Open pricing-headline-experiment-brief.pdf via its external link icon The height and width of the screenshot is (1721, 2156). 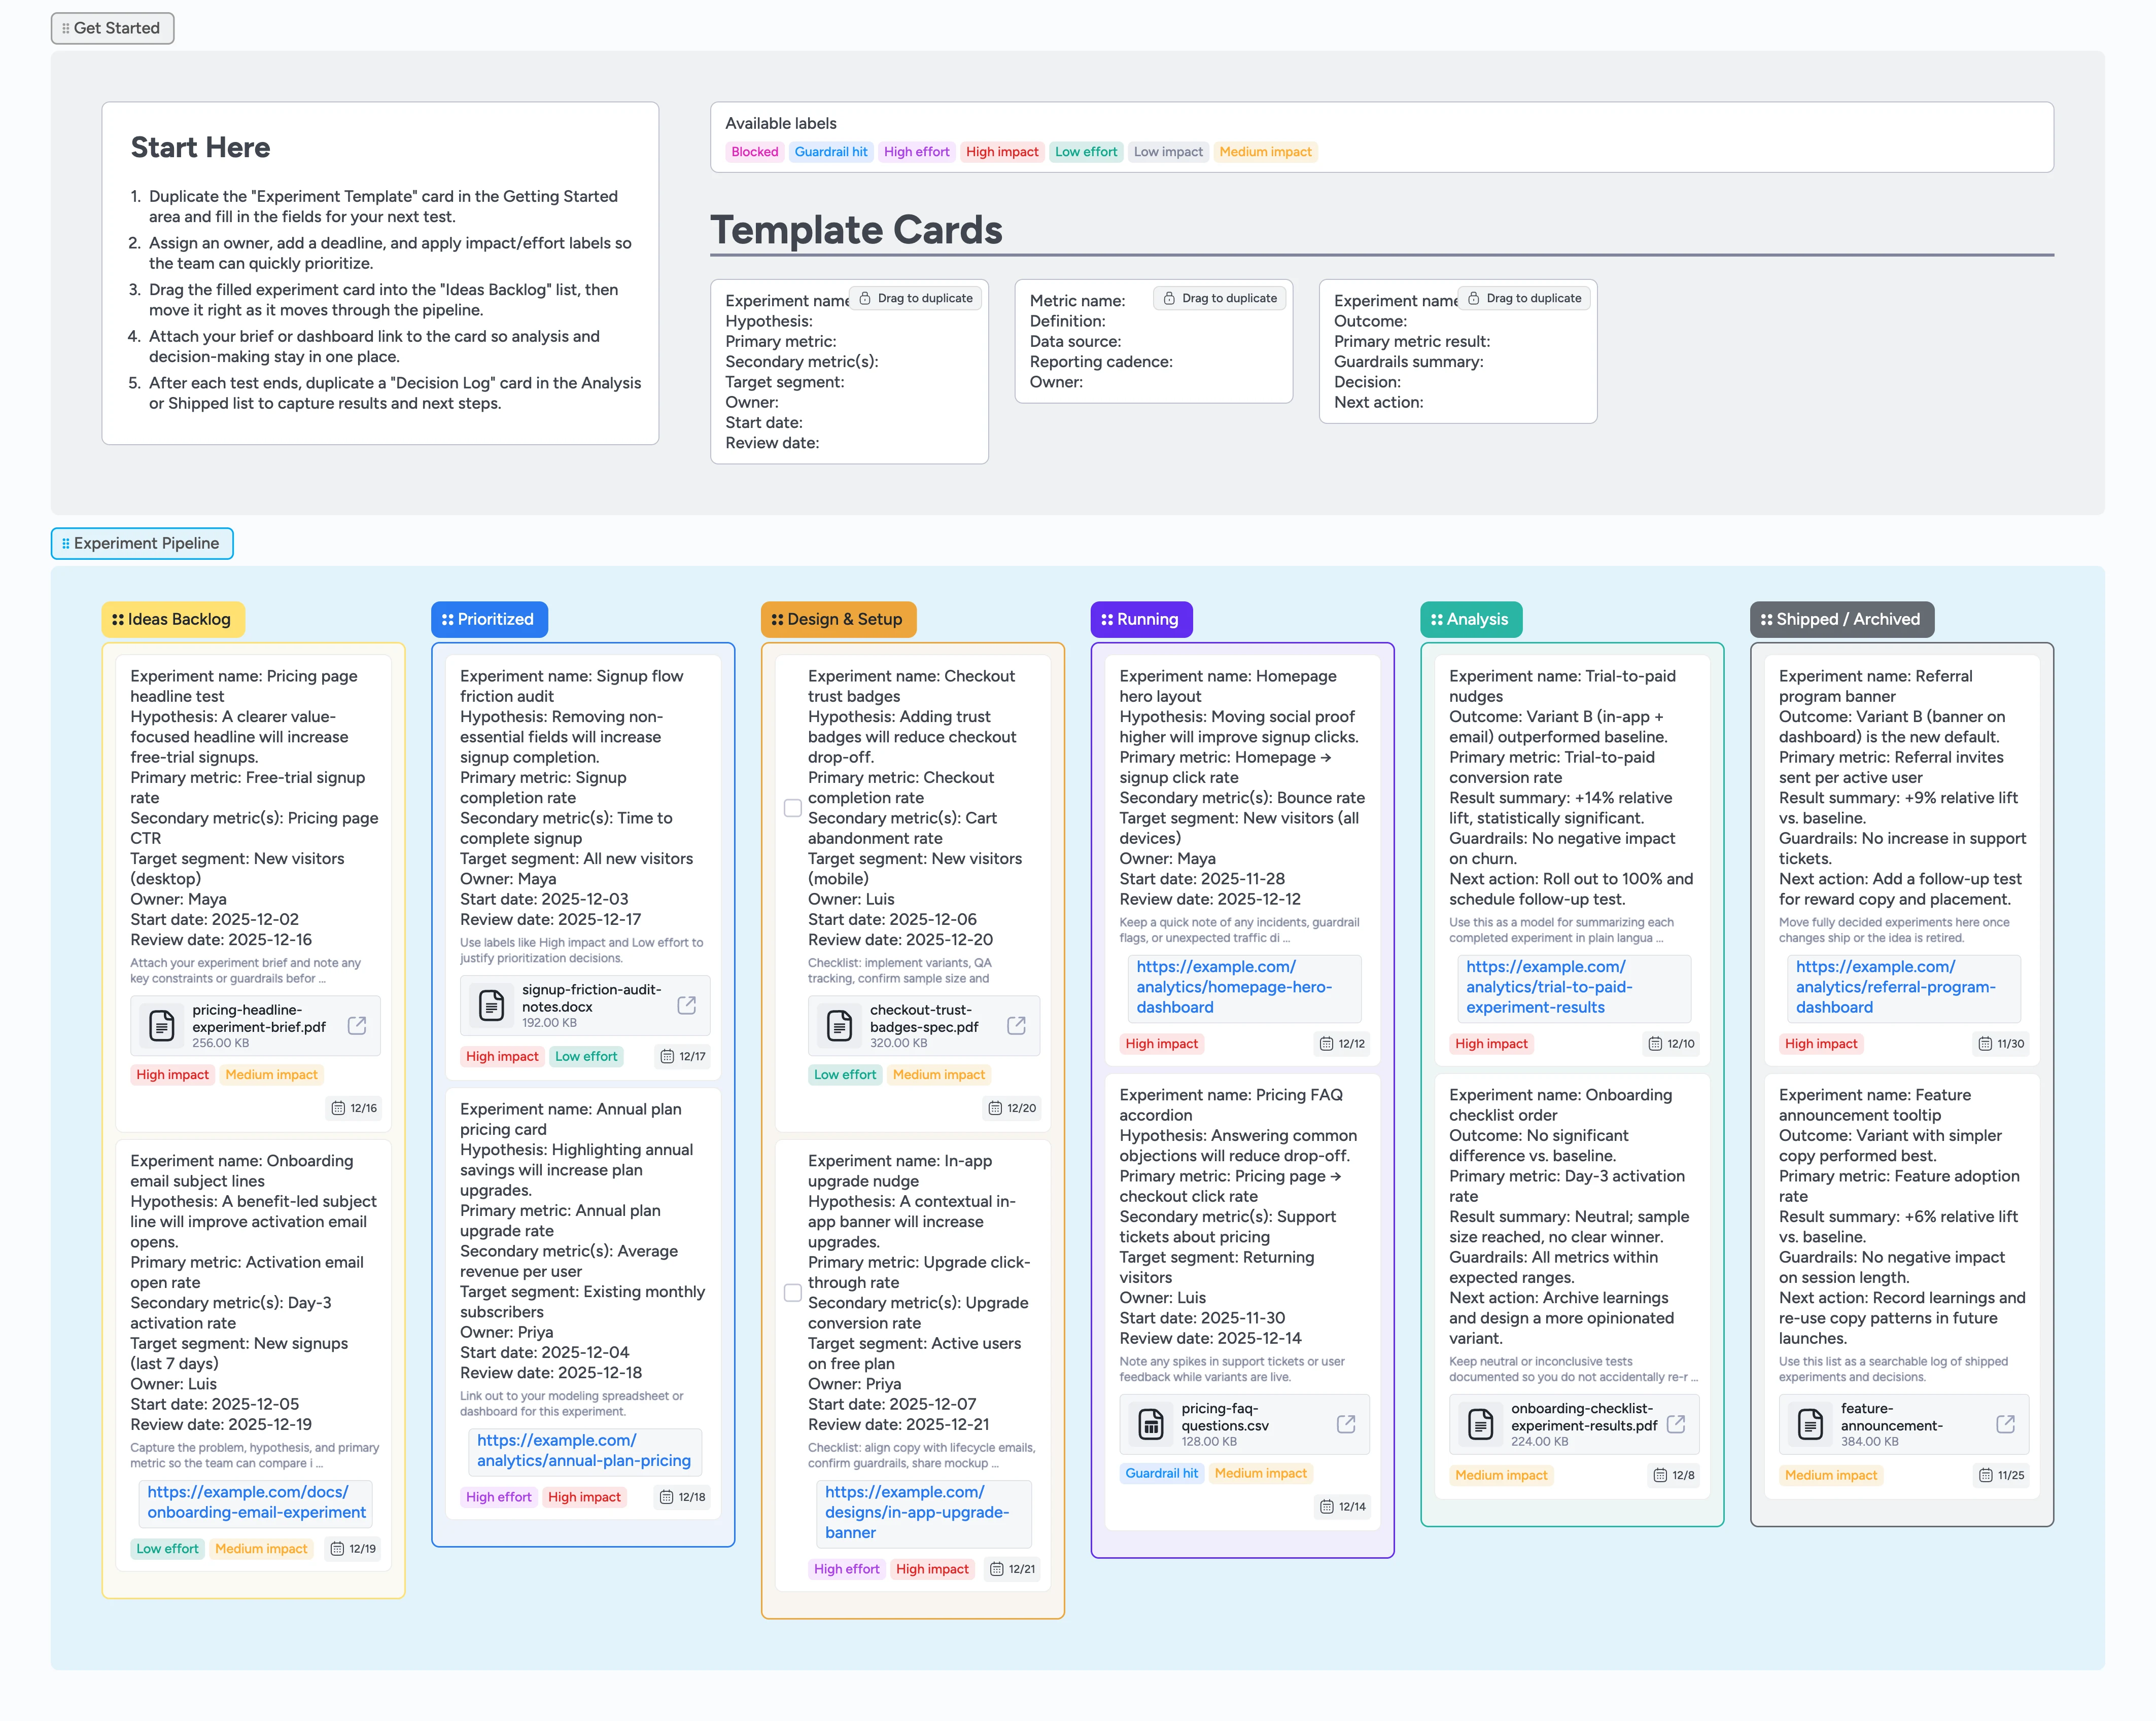[356, 1024]
